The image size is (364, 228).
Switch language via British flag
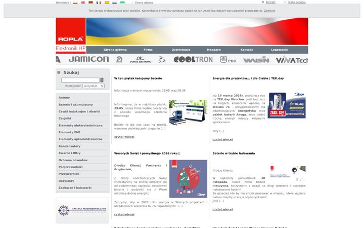(x=83, y=3)
